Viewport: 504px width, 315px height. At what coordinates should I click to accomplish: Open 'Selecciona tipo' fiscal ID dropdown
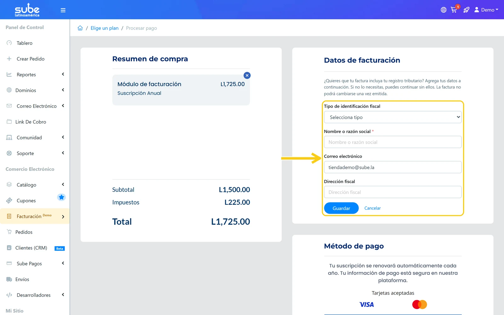pos(392,117)
